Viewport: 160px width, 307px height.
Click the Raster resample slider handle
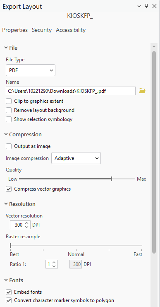11,245
